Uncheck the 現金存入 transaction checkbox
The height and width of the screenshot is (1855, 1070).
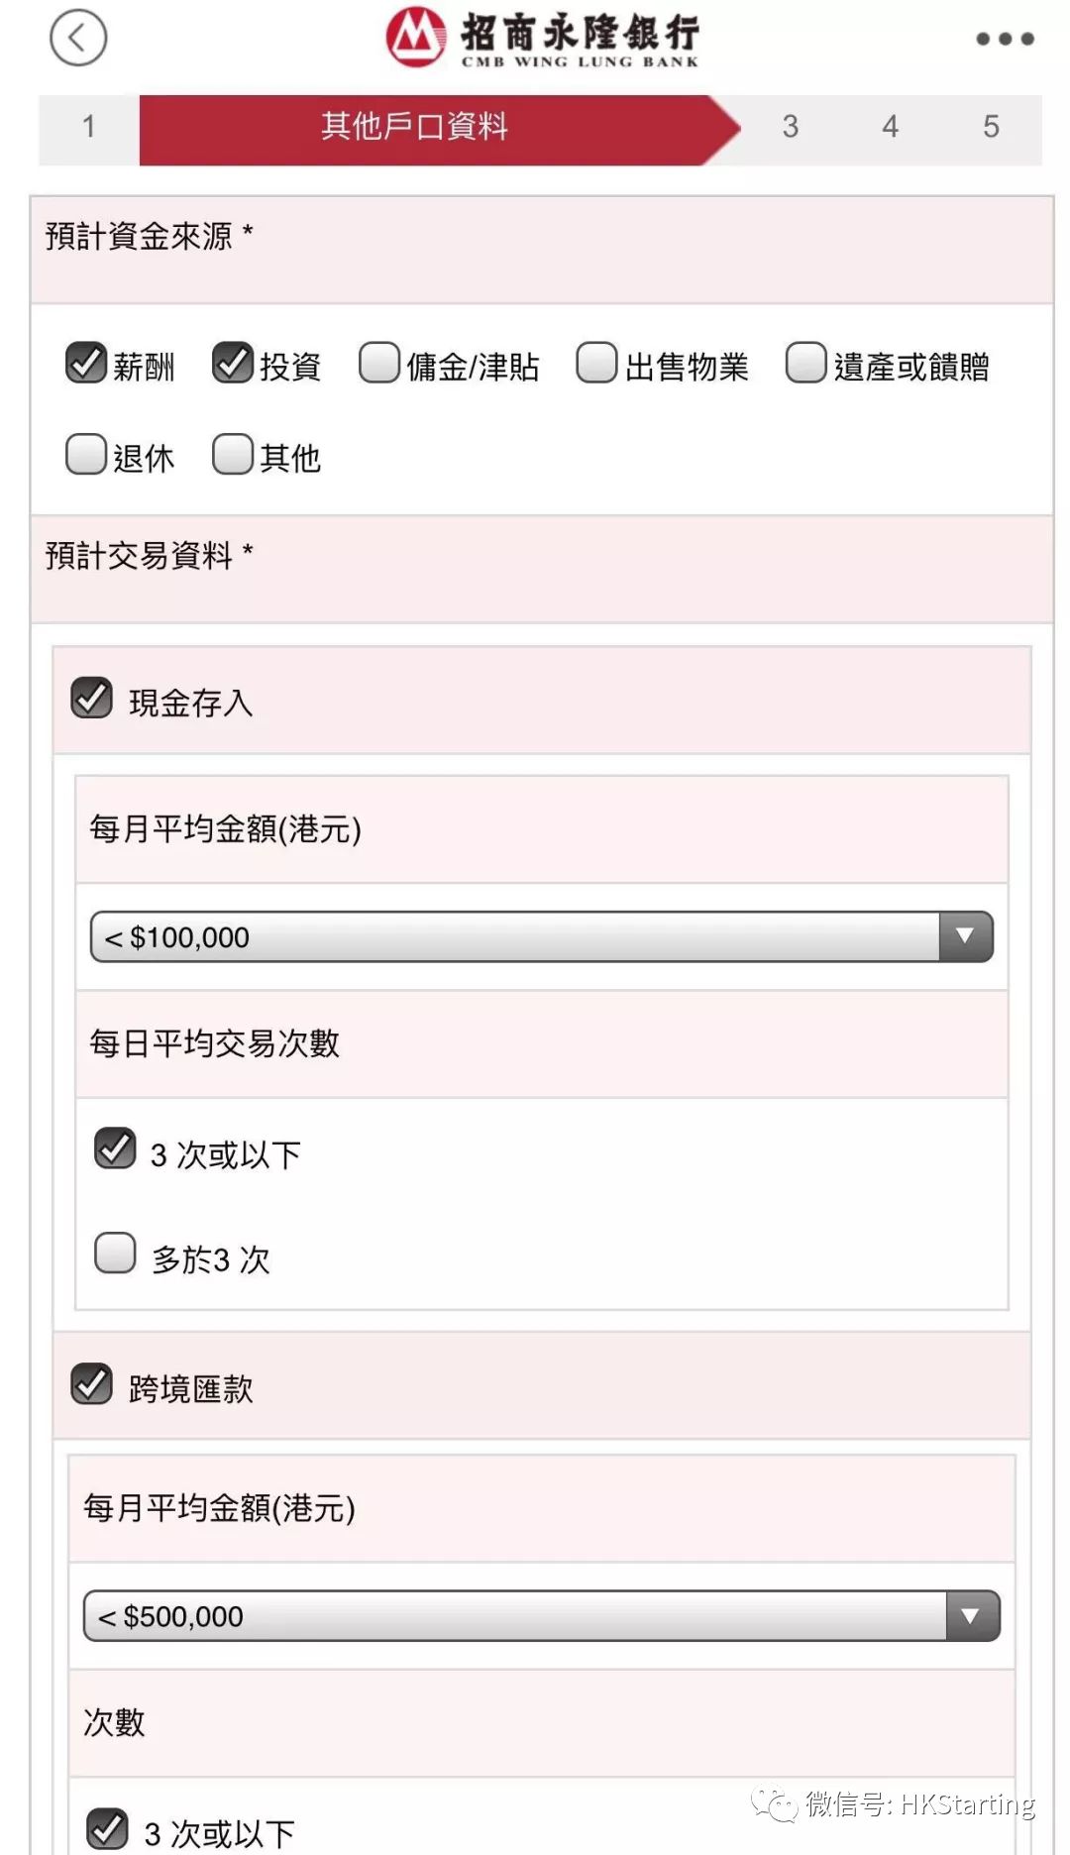(93, 700)
